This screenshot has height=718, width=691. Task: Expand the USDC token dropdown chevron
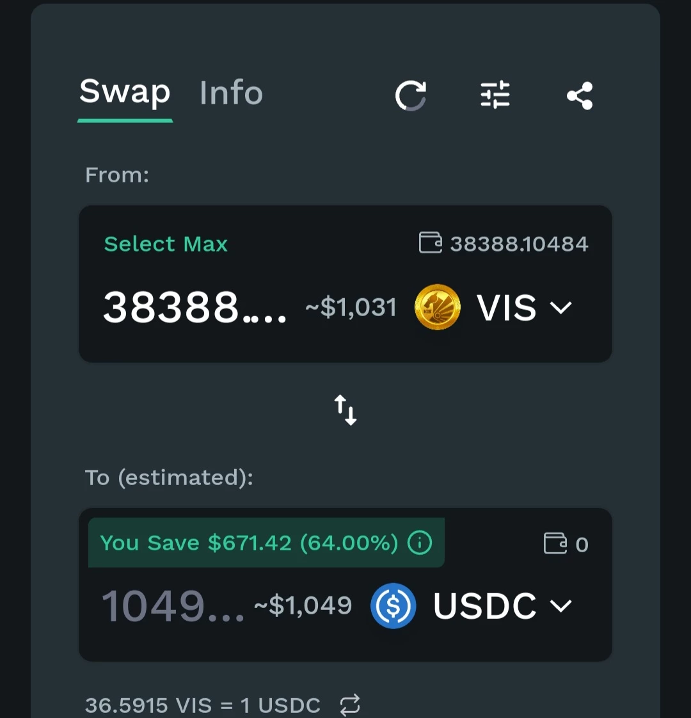[560, 606]
